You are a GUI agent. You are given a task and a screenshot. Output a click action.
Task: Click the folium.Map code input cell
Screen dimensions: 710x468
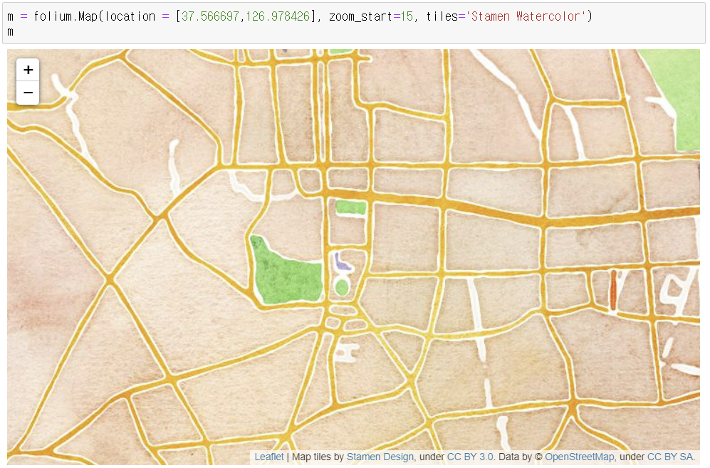pyautogui.click(x=354, y=23)
